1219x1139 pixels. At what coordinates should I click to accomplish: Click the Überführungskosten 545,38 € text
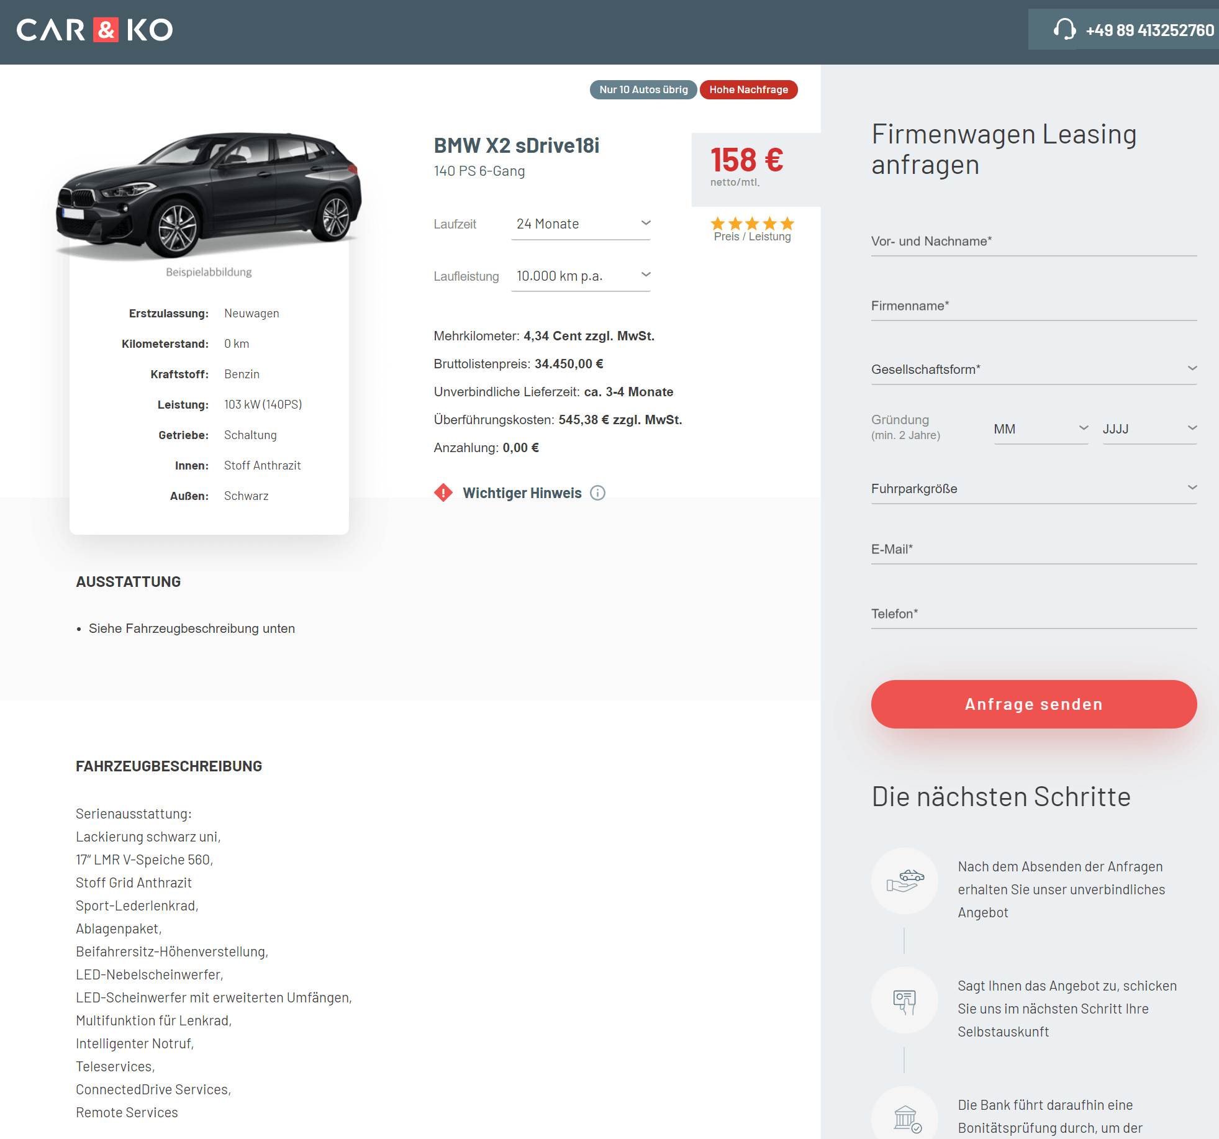click(x=558, y=420)
